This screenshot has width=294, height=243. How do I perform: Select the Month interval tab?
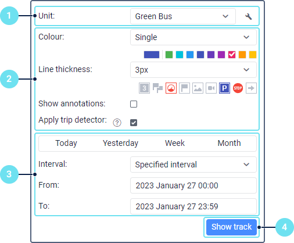click(229, 144)
